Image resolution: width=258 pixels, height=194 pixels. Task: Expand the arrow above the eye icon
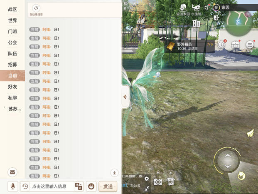coord(158,173)
